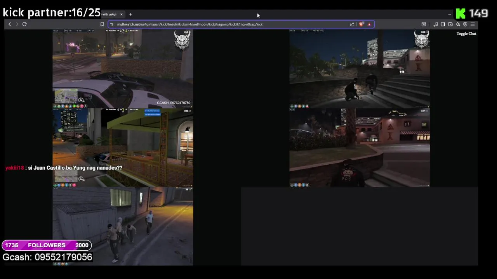497x279 pixels.
Task: Open site settings icon in address bar
Action: click(112, 24)
